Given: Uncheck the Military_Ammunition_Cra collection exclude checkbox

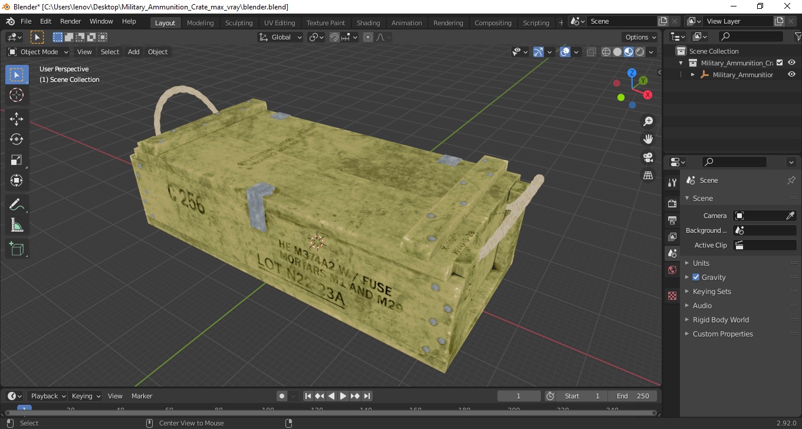Looking at the screenshot, I should tap(780, 62).
